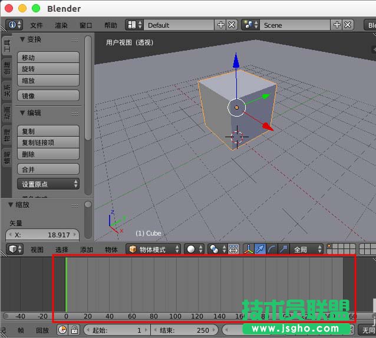Click the Scene browse icon

coord(250,25)
